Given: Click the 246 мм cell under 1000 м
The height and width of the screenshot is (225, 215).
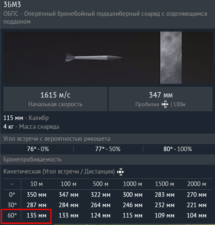Looking at the screenshot, I should [133, 205].
